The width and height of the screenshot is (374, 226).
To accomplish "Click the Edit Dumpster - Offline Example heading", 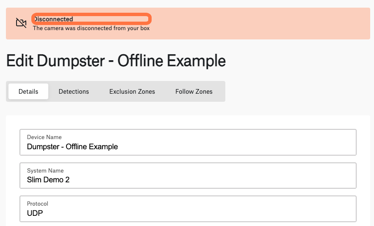I will [116, 61].
